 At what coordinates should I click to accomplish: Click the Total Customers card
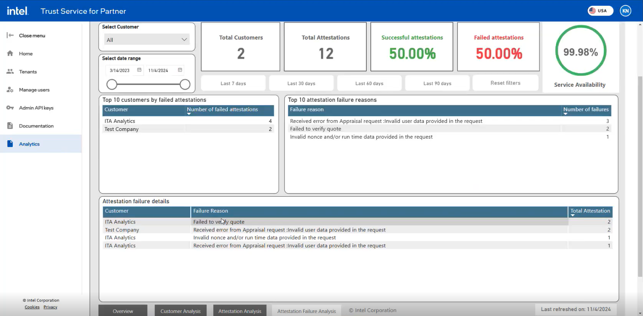coord(240,46)
